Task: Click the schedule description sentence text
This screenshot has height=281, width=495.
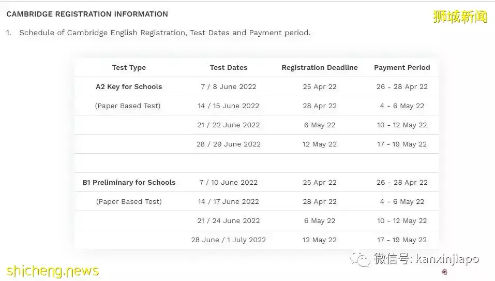Action: [164, 33]
